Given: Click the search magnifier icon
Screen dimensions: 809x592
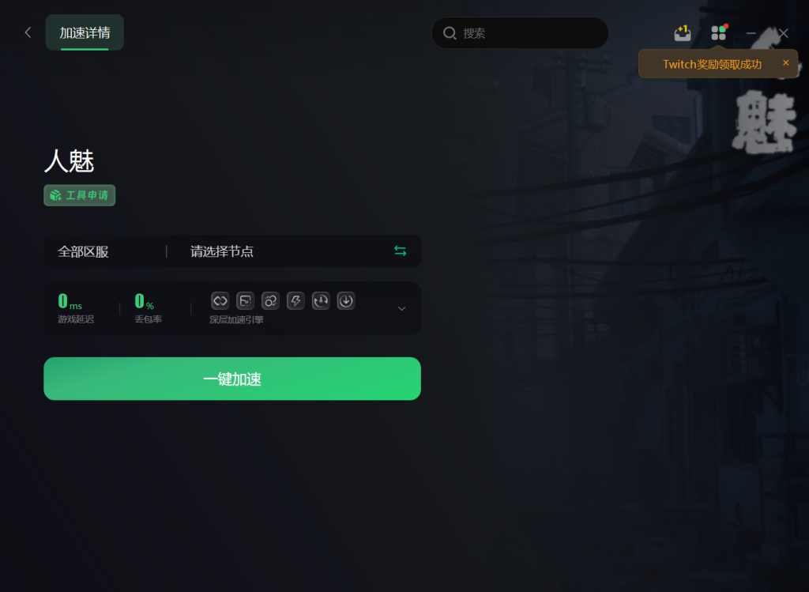Looking at the screenshot, I should click(x=450, y=33).
